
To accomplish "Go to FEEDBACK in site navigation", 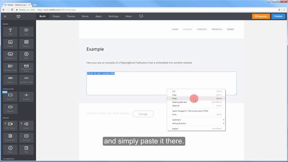I will [217, 29].
